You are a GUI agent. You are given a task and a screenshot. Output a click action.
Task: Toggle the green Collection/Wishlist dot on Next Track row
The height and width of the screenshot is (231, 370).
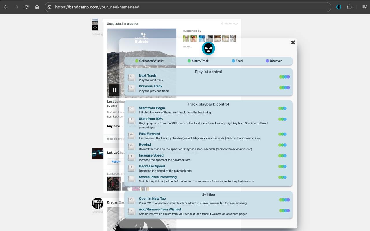[280, 77]
